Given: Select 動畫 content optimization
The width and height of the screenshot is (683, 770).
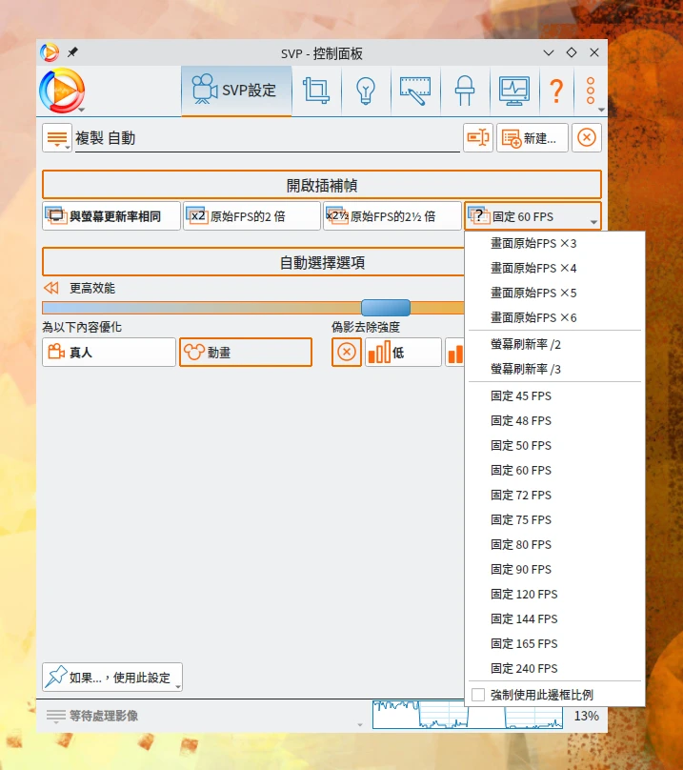Looking at the screenshot, I should (246, 352).
